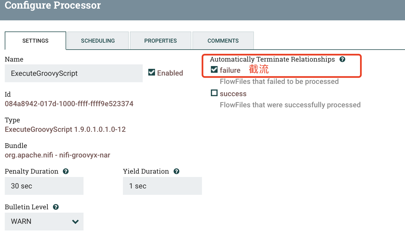Check the success relationship checkbox

[214, 93]
